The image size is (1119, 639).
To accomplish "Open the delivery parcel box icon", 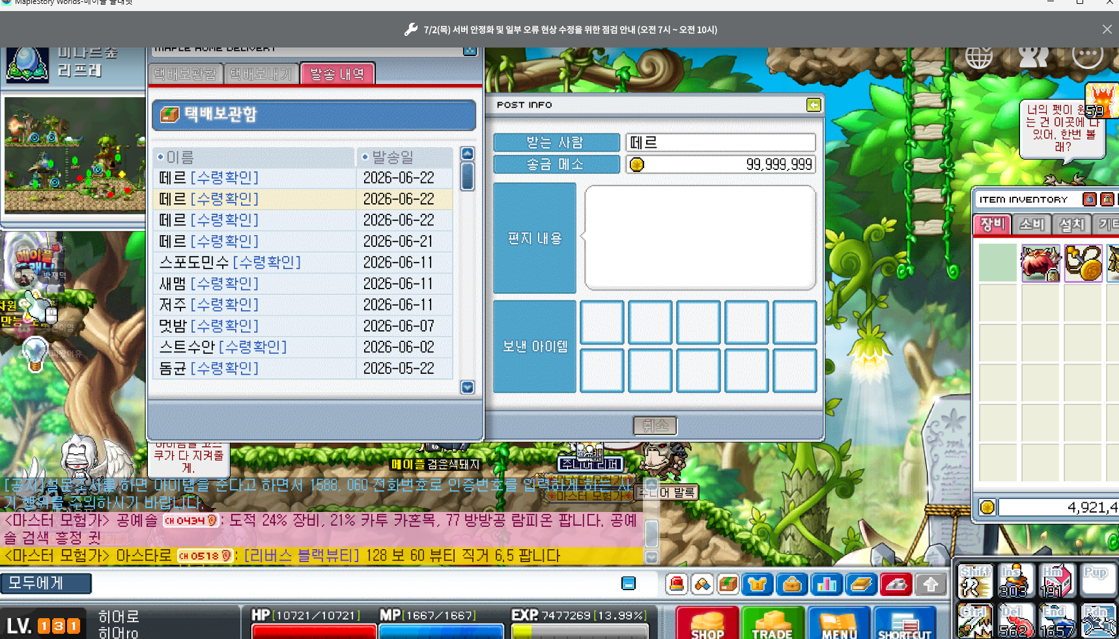I will click(x=728, y=584).
